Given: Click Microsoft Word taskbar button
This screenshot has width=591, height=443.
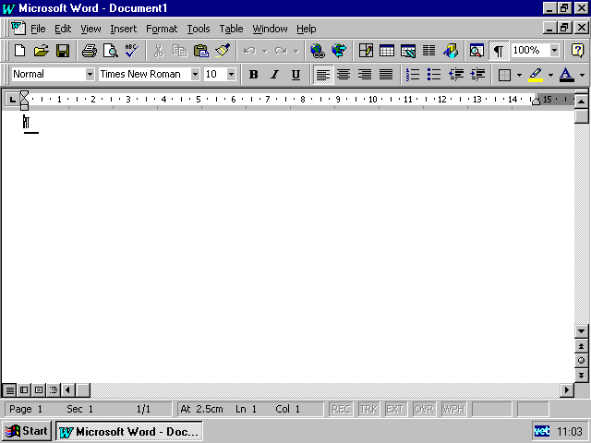Looking at the screenshot, I should [128, 431].
